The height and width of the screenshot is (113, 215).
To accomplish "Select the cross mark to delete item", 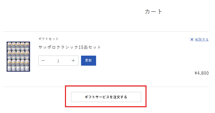I will pos(192,39).
